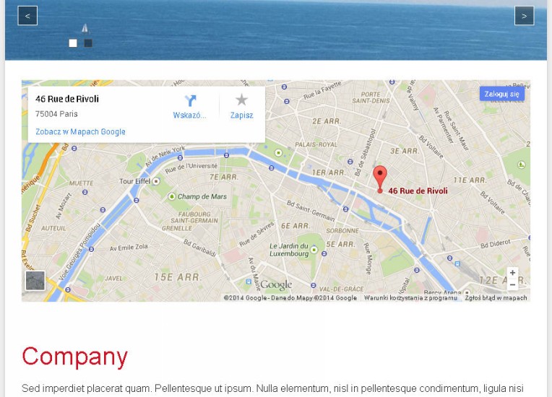Click Le Jardin du Luxembourg park marker
Viewport: 552px width, 397px height.
pos(314,250)
